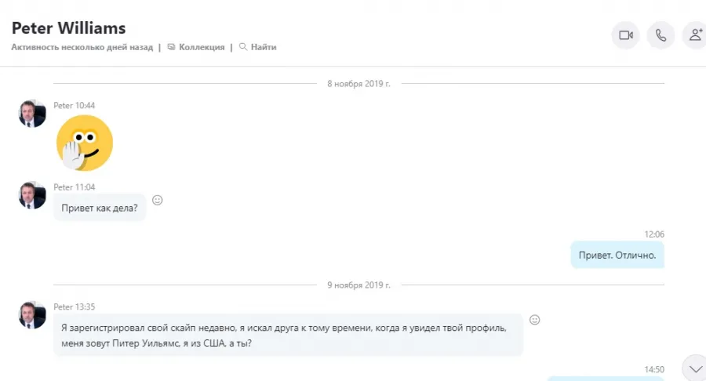
Task: Open the Коллекция gallery link
Action: [202, 47]
